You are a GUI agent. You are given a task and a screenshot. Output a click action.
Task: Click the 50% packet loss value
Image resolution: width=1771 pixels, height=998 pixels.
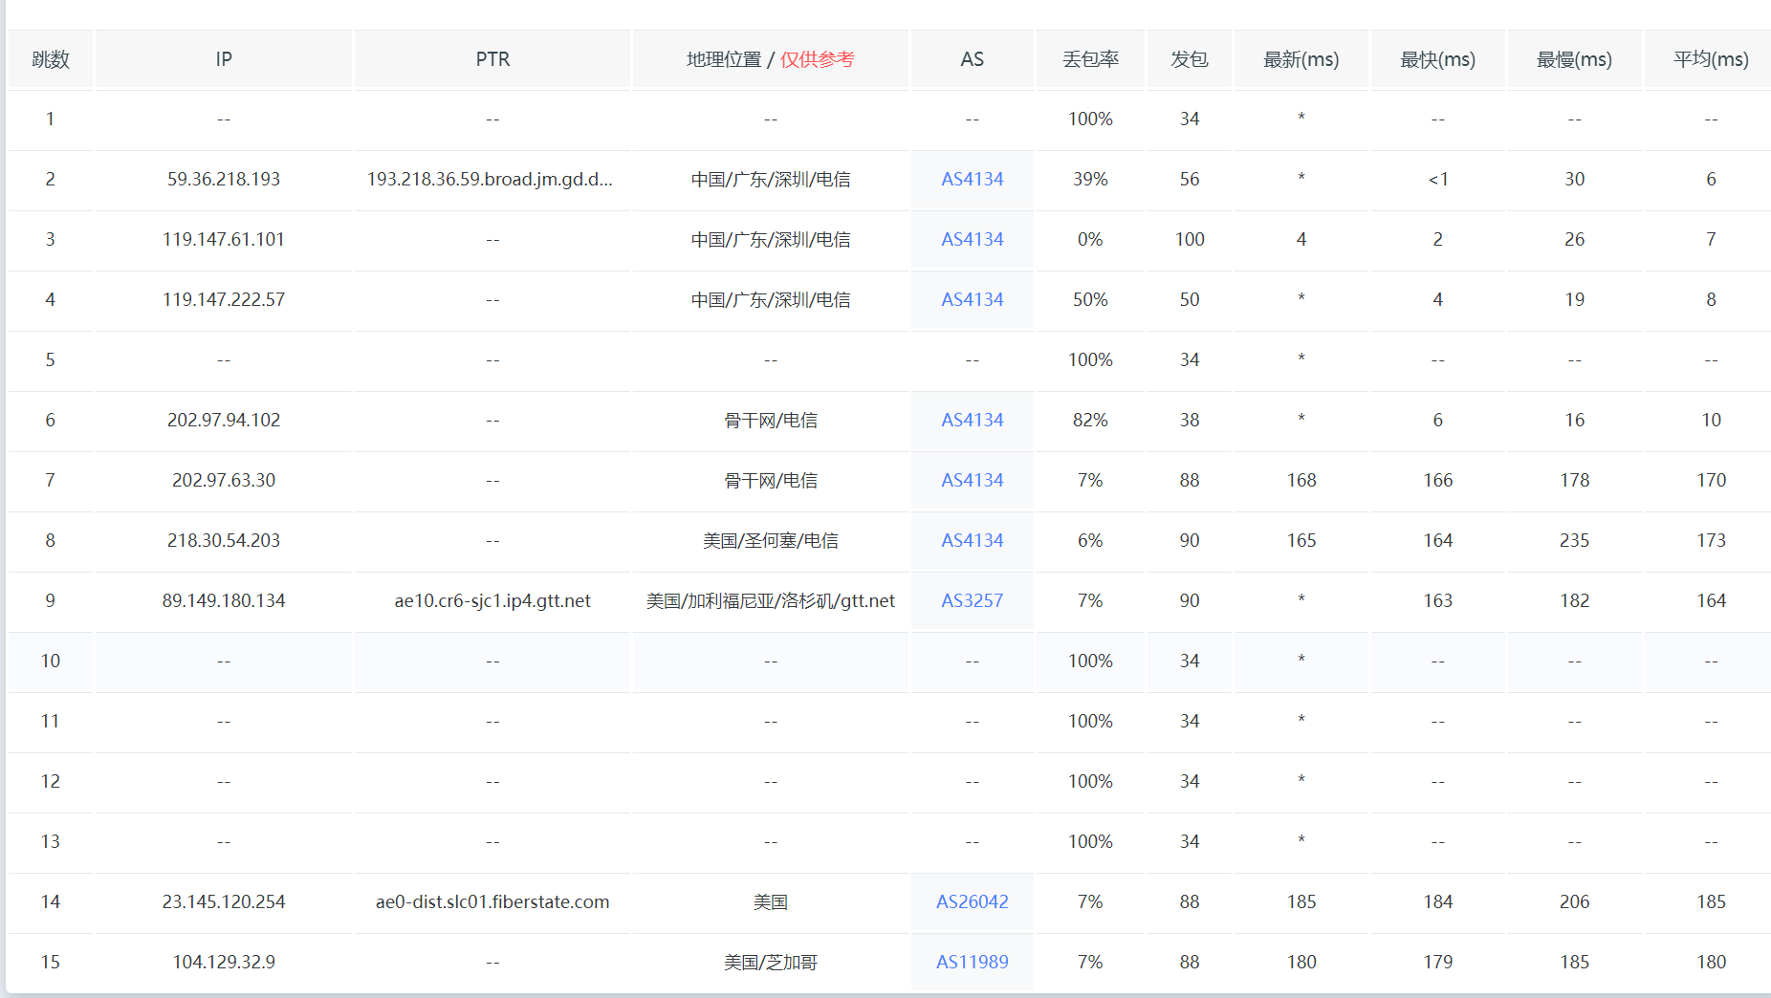(x=1090, y=299)
